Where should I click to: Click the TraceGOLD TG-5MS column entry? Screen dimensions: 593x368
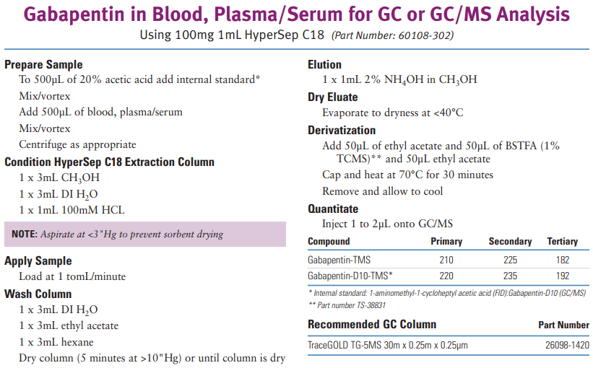pos(388,346)
